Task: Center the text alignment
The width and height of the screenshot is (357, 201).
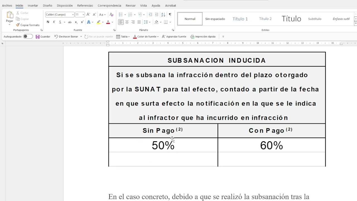Action: [127, 22]
